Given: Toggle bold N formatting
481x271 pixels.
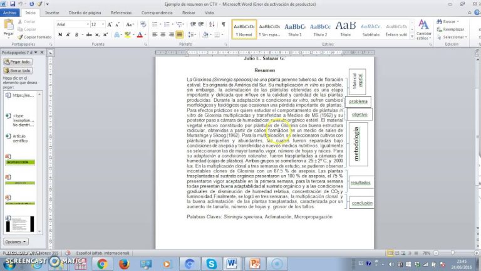Looking at the screenshot, I should [60, 35].
